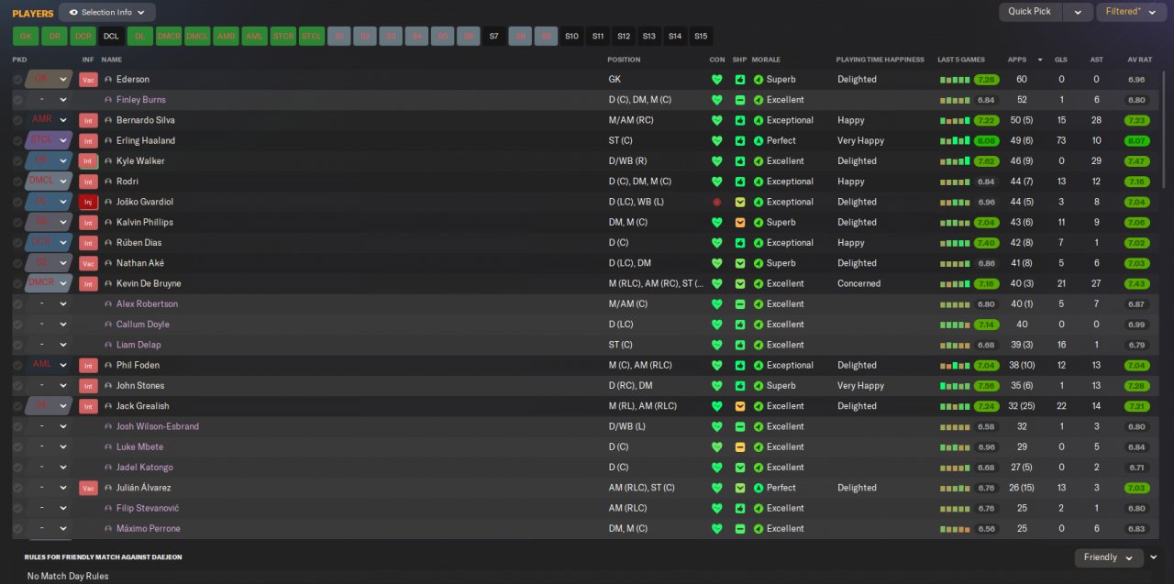The height and width of the screenshot is (584, 1174).
Task: Select the STCL position slot
Action: [x=312, y=37]
